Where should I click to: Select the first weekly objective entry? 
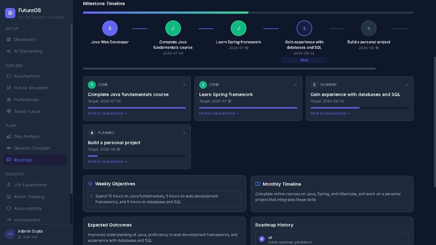click(x=164, y=199)
